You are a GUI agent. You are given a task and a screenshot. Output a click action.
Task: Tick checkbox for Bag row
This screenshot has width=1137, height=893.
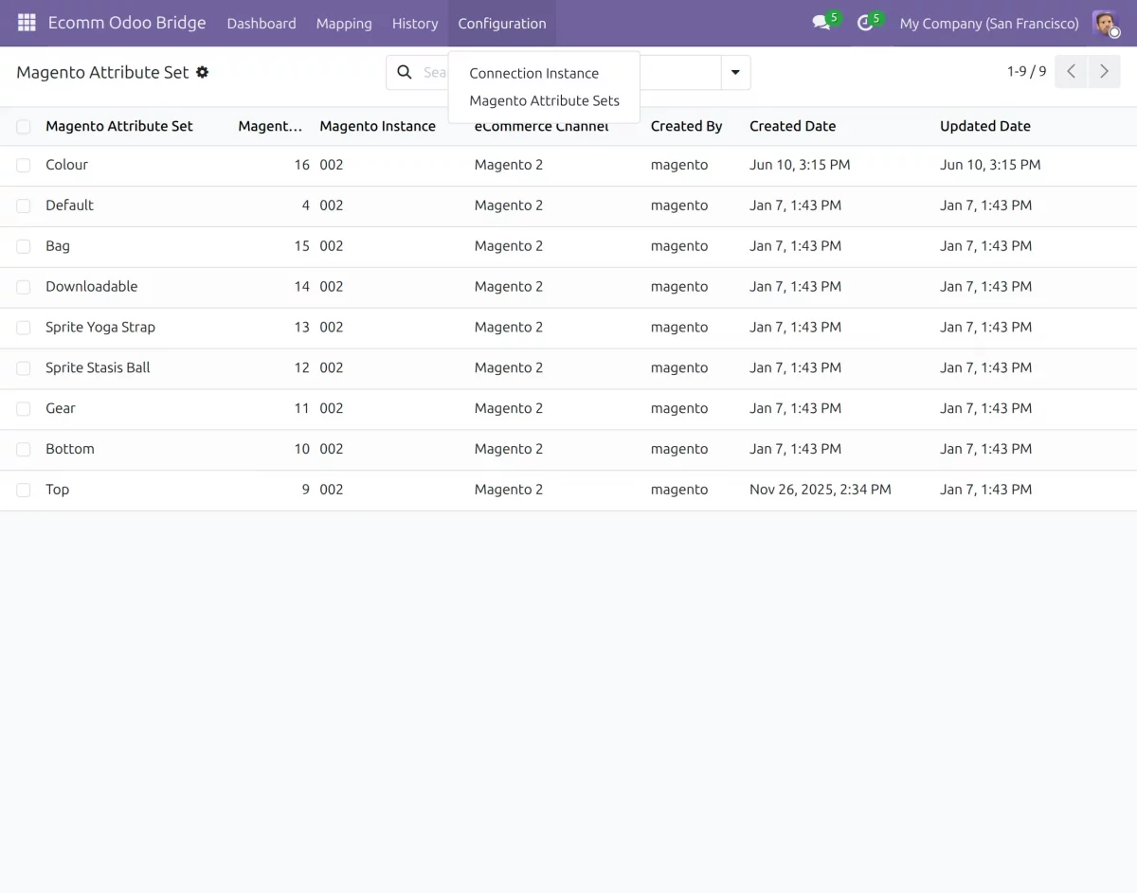click(x=24, y=247)
